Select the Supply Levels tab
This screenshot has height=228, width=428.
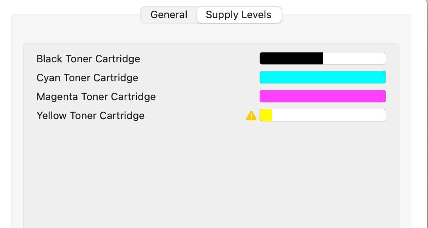pos(239,15)
